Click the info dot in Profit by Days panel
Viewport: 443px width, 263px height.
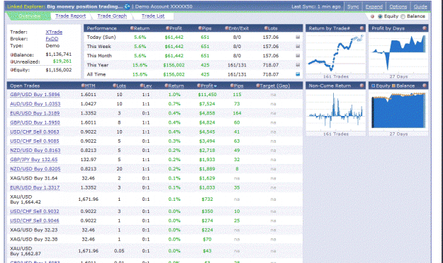(425, 28)
